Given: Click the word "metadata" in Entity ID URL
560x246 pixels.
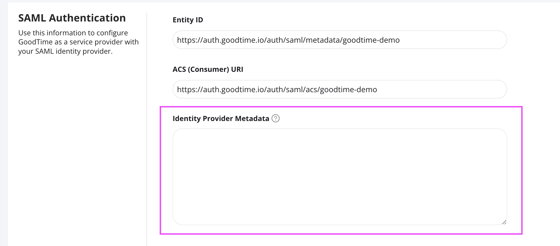Looking at the screenshot, I should (x=323, y=40).
